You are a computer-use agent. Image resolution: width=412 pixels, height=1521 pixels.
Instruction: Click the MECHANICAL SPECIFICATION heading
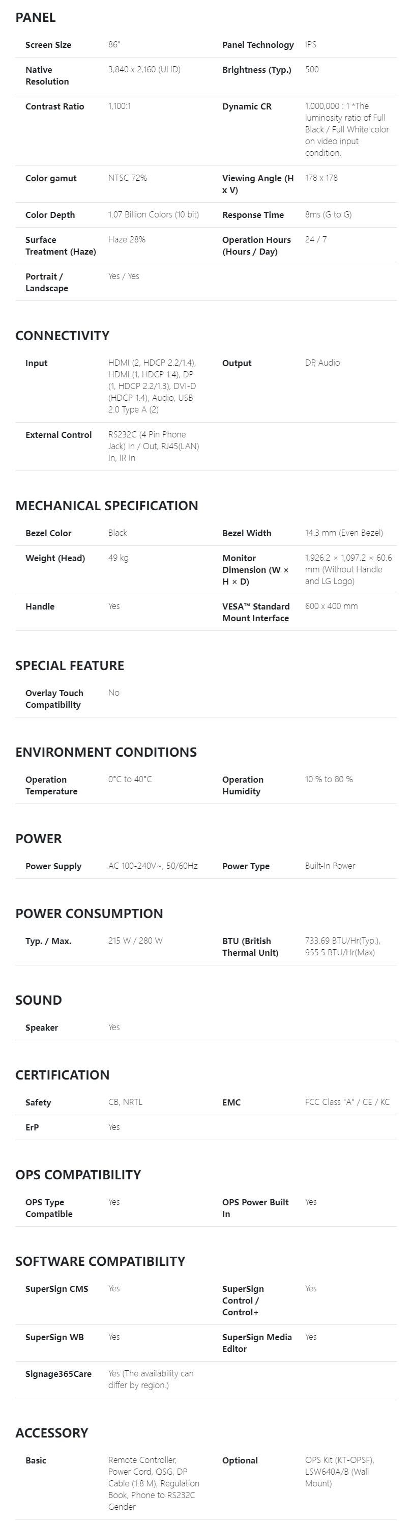pyautogui.click(x=107, y=506)
